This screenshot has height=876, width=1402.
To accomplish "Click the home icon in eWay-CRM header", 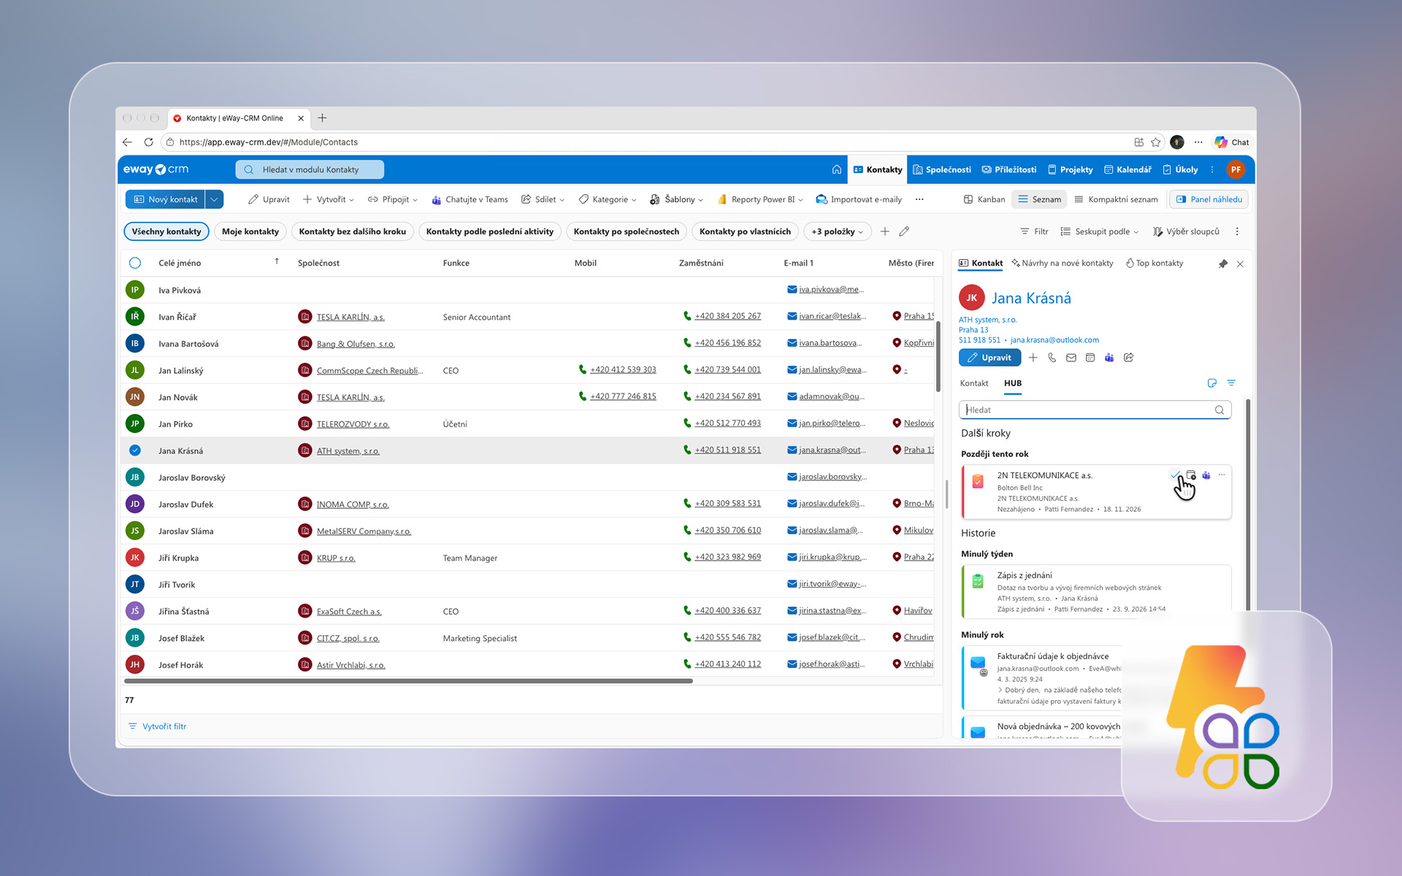I will click(x=836, y=169).
